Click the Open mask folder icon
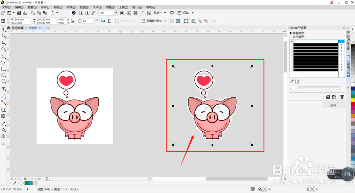This screenshot has width=355, height=193. pos(334,97)
